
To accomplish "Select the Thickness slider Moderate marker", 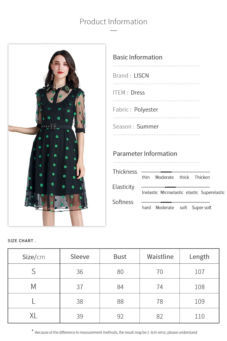I will click(166, 172).
